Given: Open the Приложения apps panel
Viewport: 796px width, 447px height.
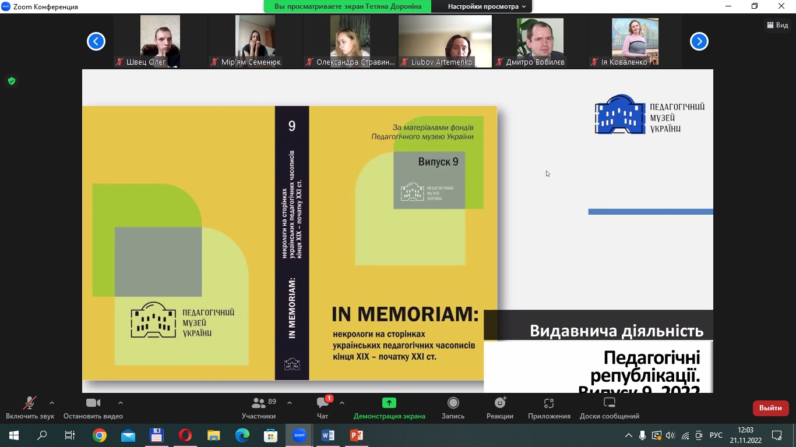Looking at the screenshot, I should pos(548,407).
